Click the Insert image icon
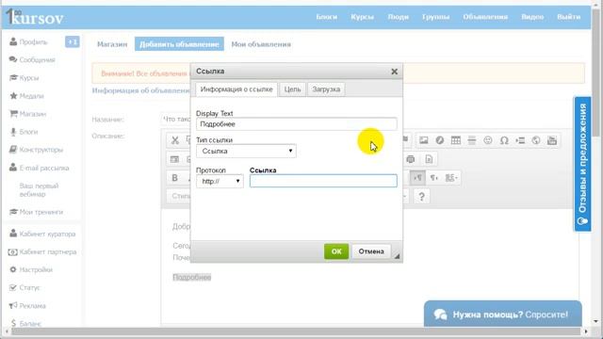 click(423, 140)
